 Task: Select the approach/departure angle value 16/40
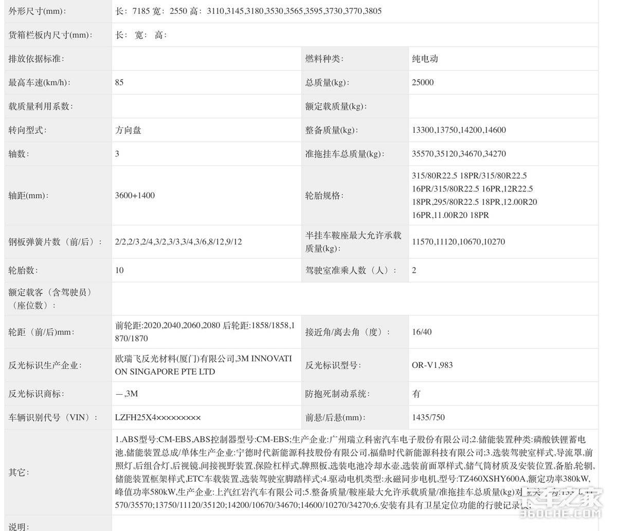click(422, 332)
